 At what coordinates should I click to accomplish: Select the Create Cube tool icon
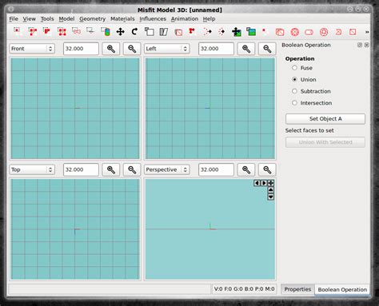280,32
